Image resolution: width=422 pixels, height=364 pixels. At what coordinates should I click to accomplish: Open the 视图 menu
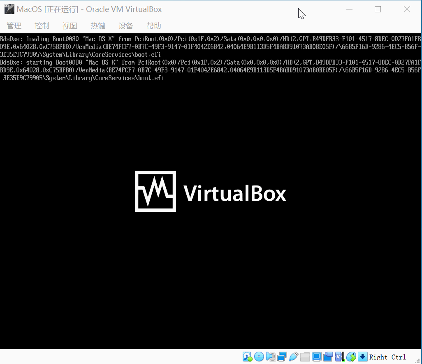pos(70,26)
